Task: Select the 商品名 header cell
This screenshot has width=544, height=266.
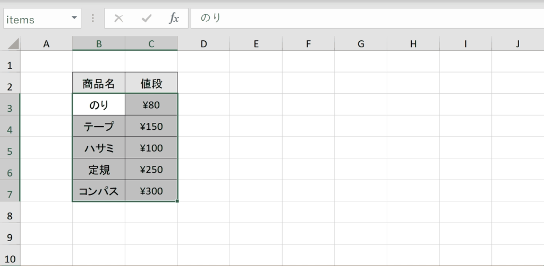Action: tap(99, 83)
